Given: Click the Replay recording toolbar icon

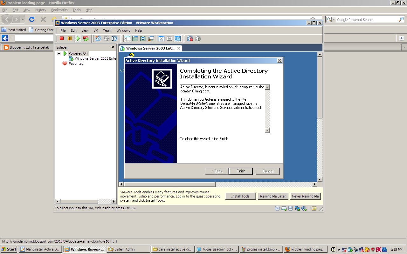Looking at the screenshot, I should tap(198, 38).
